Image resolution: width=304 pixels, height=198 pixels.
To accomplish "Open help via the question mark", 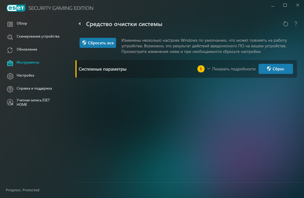I will click(x=296, y=24).
